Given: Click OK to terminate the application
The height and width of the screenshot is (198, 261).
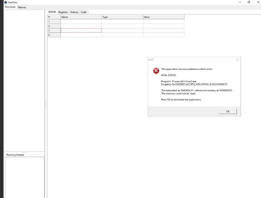Looking at the screenshot, I should (x=228, y=111).
